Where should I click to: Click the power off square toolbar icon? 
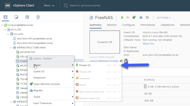pos(128,18)
